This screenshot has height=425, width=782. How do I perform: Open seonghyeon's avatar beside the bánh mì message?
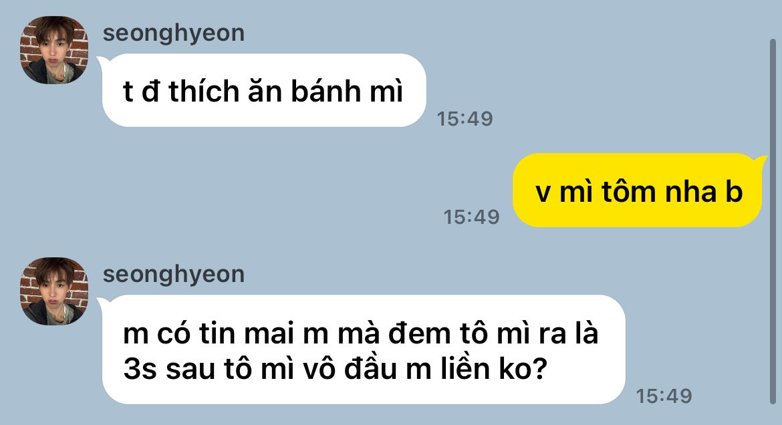(x=54, y=50)
